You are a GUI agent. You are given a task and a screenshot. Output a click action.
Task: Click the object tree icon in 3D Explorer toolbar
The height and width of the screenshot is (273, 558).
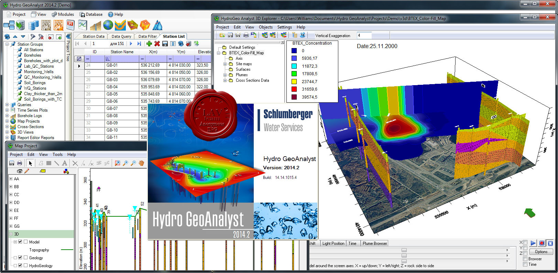295,35
